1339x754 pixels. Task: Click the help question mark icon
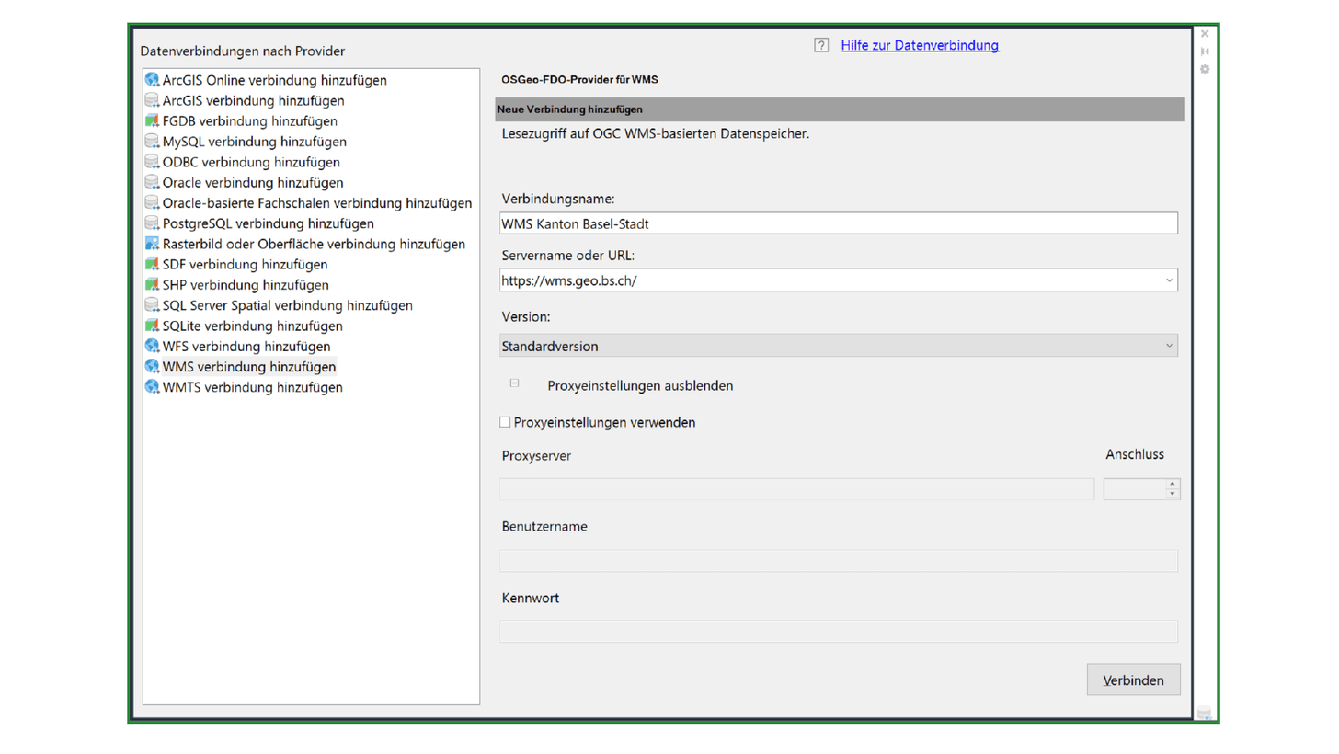point(821,45)
